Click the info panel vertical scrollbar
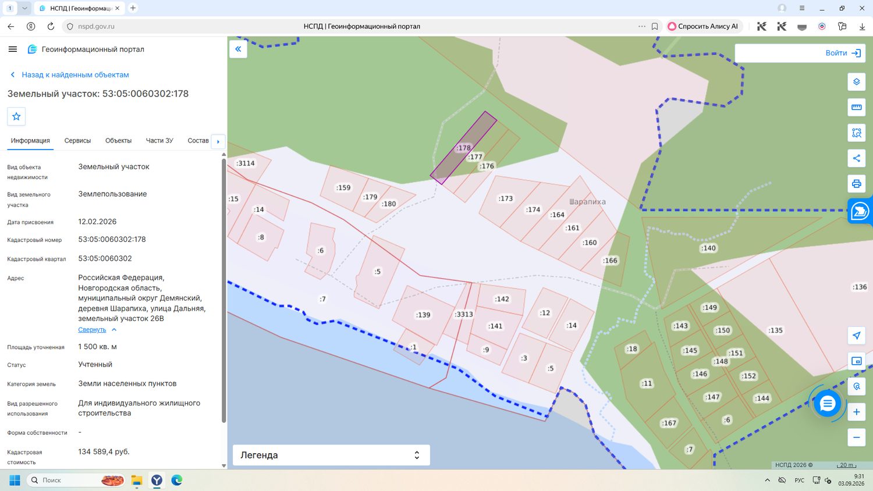This screenshot has height=491, width=873. coord(224,291)
